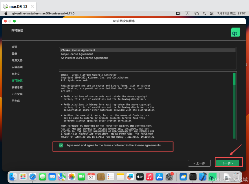The height and width of the screenshot is (184, 249).
Task: Open the Photos app in dock
Action: click(x=72, y=177)
